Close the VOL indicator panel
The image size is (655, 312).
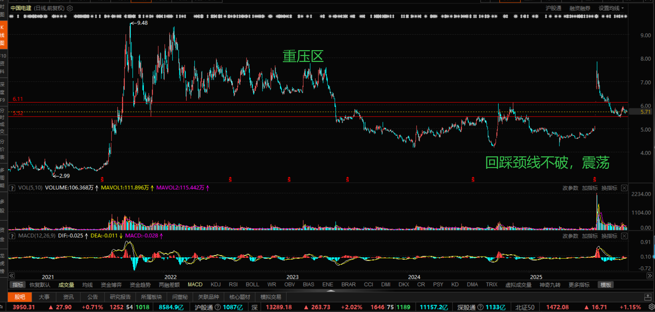click(x=624, y=188)
